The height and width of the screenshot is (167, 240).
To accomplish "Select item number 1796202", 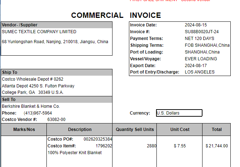I will tap(104, 146).
